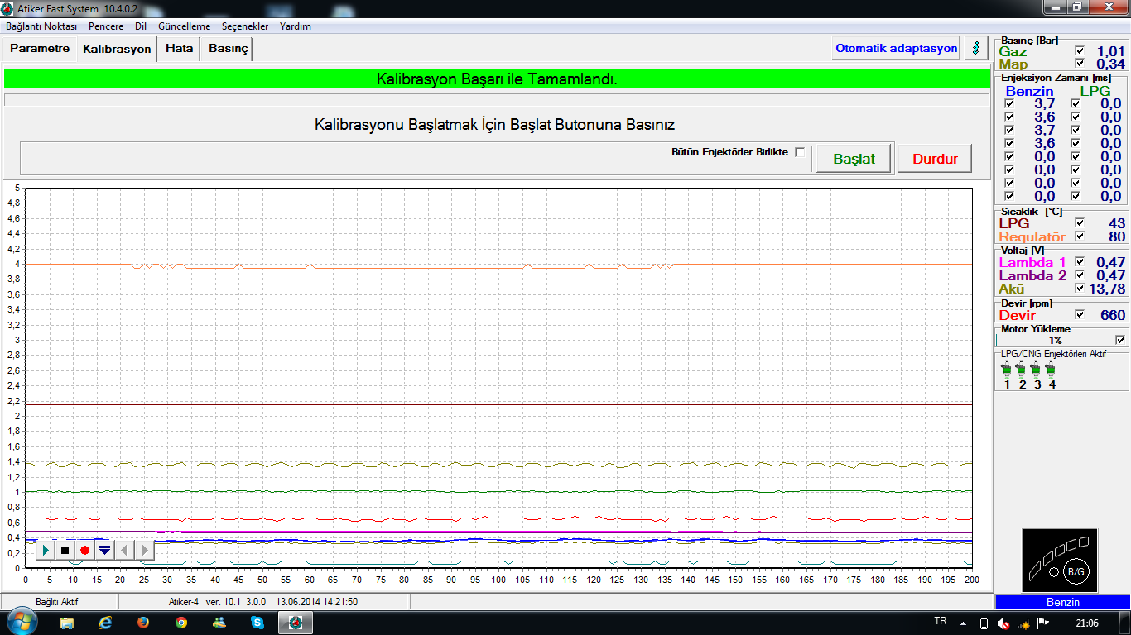This screenshot has width=1131, height=635.
Task: Open Windows Live Messenger in the taskbar
Action: point(219,623)
